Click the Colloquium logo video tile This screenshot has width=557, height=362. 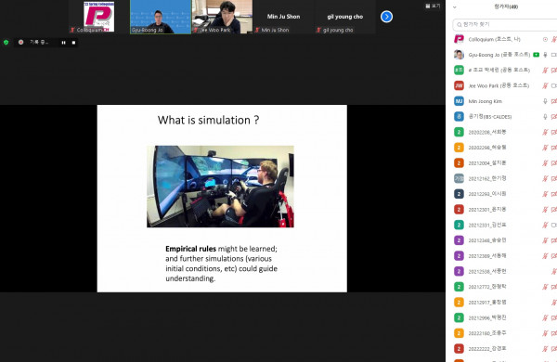[98, 17]
